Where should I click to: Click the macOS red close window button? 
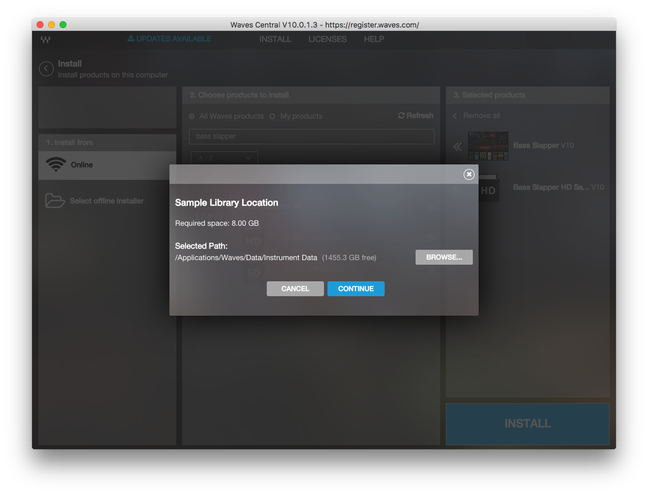click(x=40, y=25)
